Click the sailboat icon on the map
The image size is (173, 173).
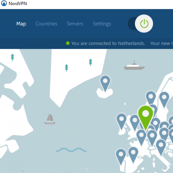50,119
